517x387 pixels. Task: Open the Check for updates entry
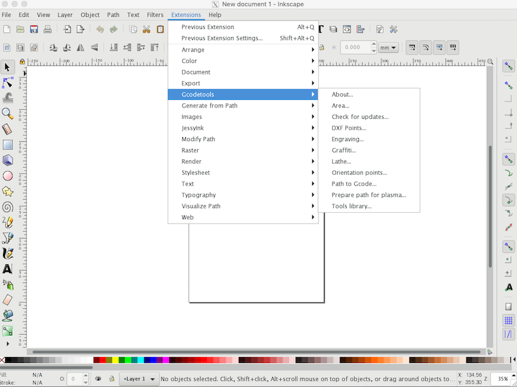click(x=369, y=117)
